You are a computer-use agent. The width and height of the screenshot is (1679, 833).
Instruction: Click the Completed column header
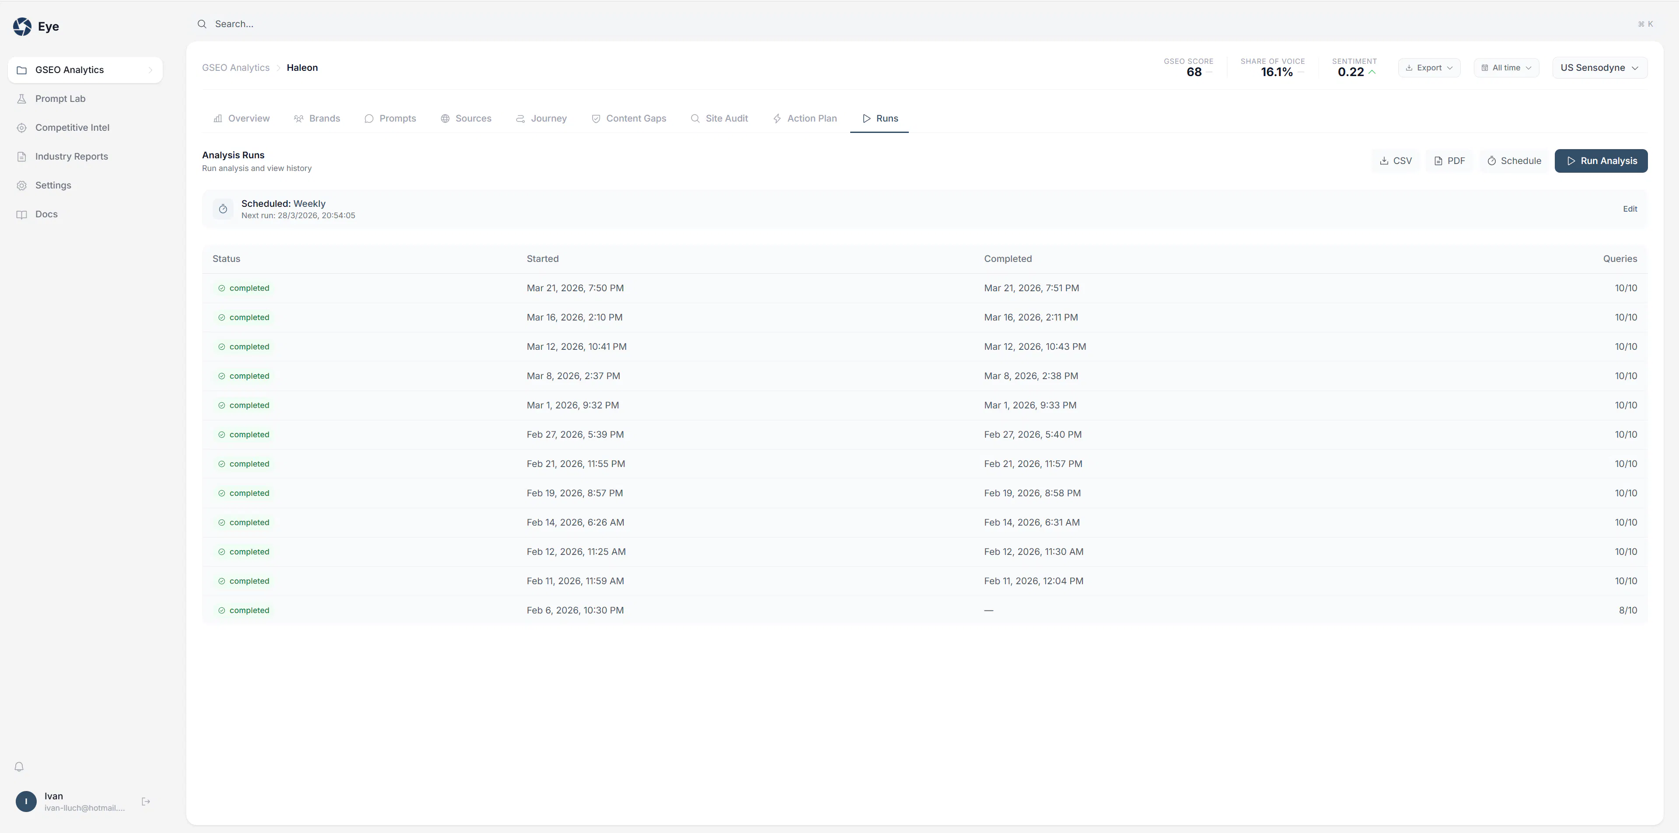click(x=1008, y=259)
